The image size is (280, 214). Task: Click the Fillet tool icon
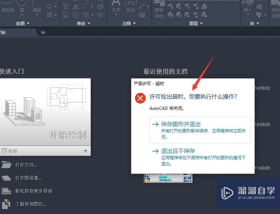(87, 6)
